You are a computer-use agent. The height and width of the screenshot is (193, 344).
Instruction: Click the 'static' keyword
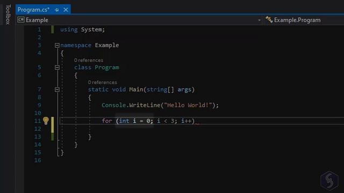point(98,90)
